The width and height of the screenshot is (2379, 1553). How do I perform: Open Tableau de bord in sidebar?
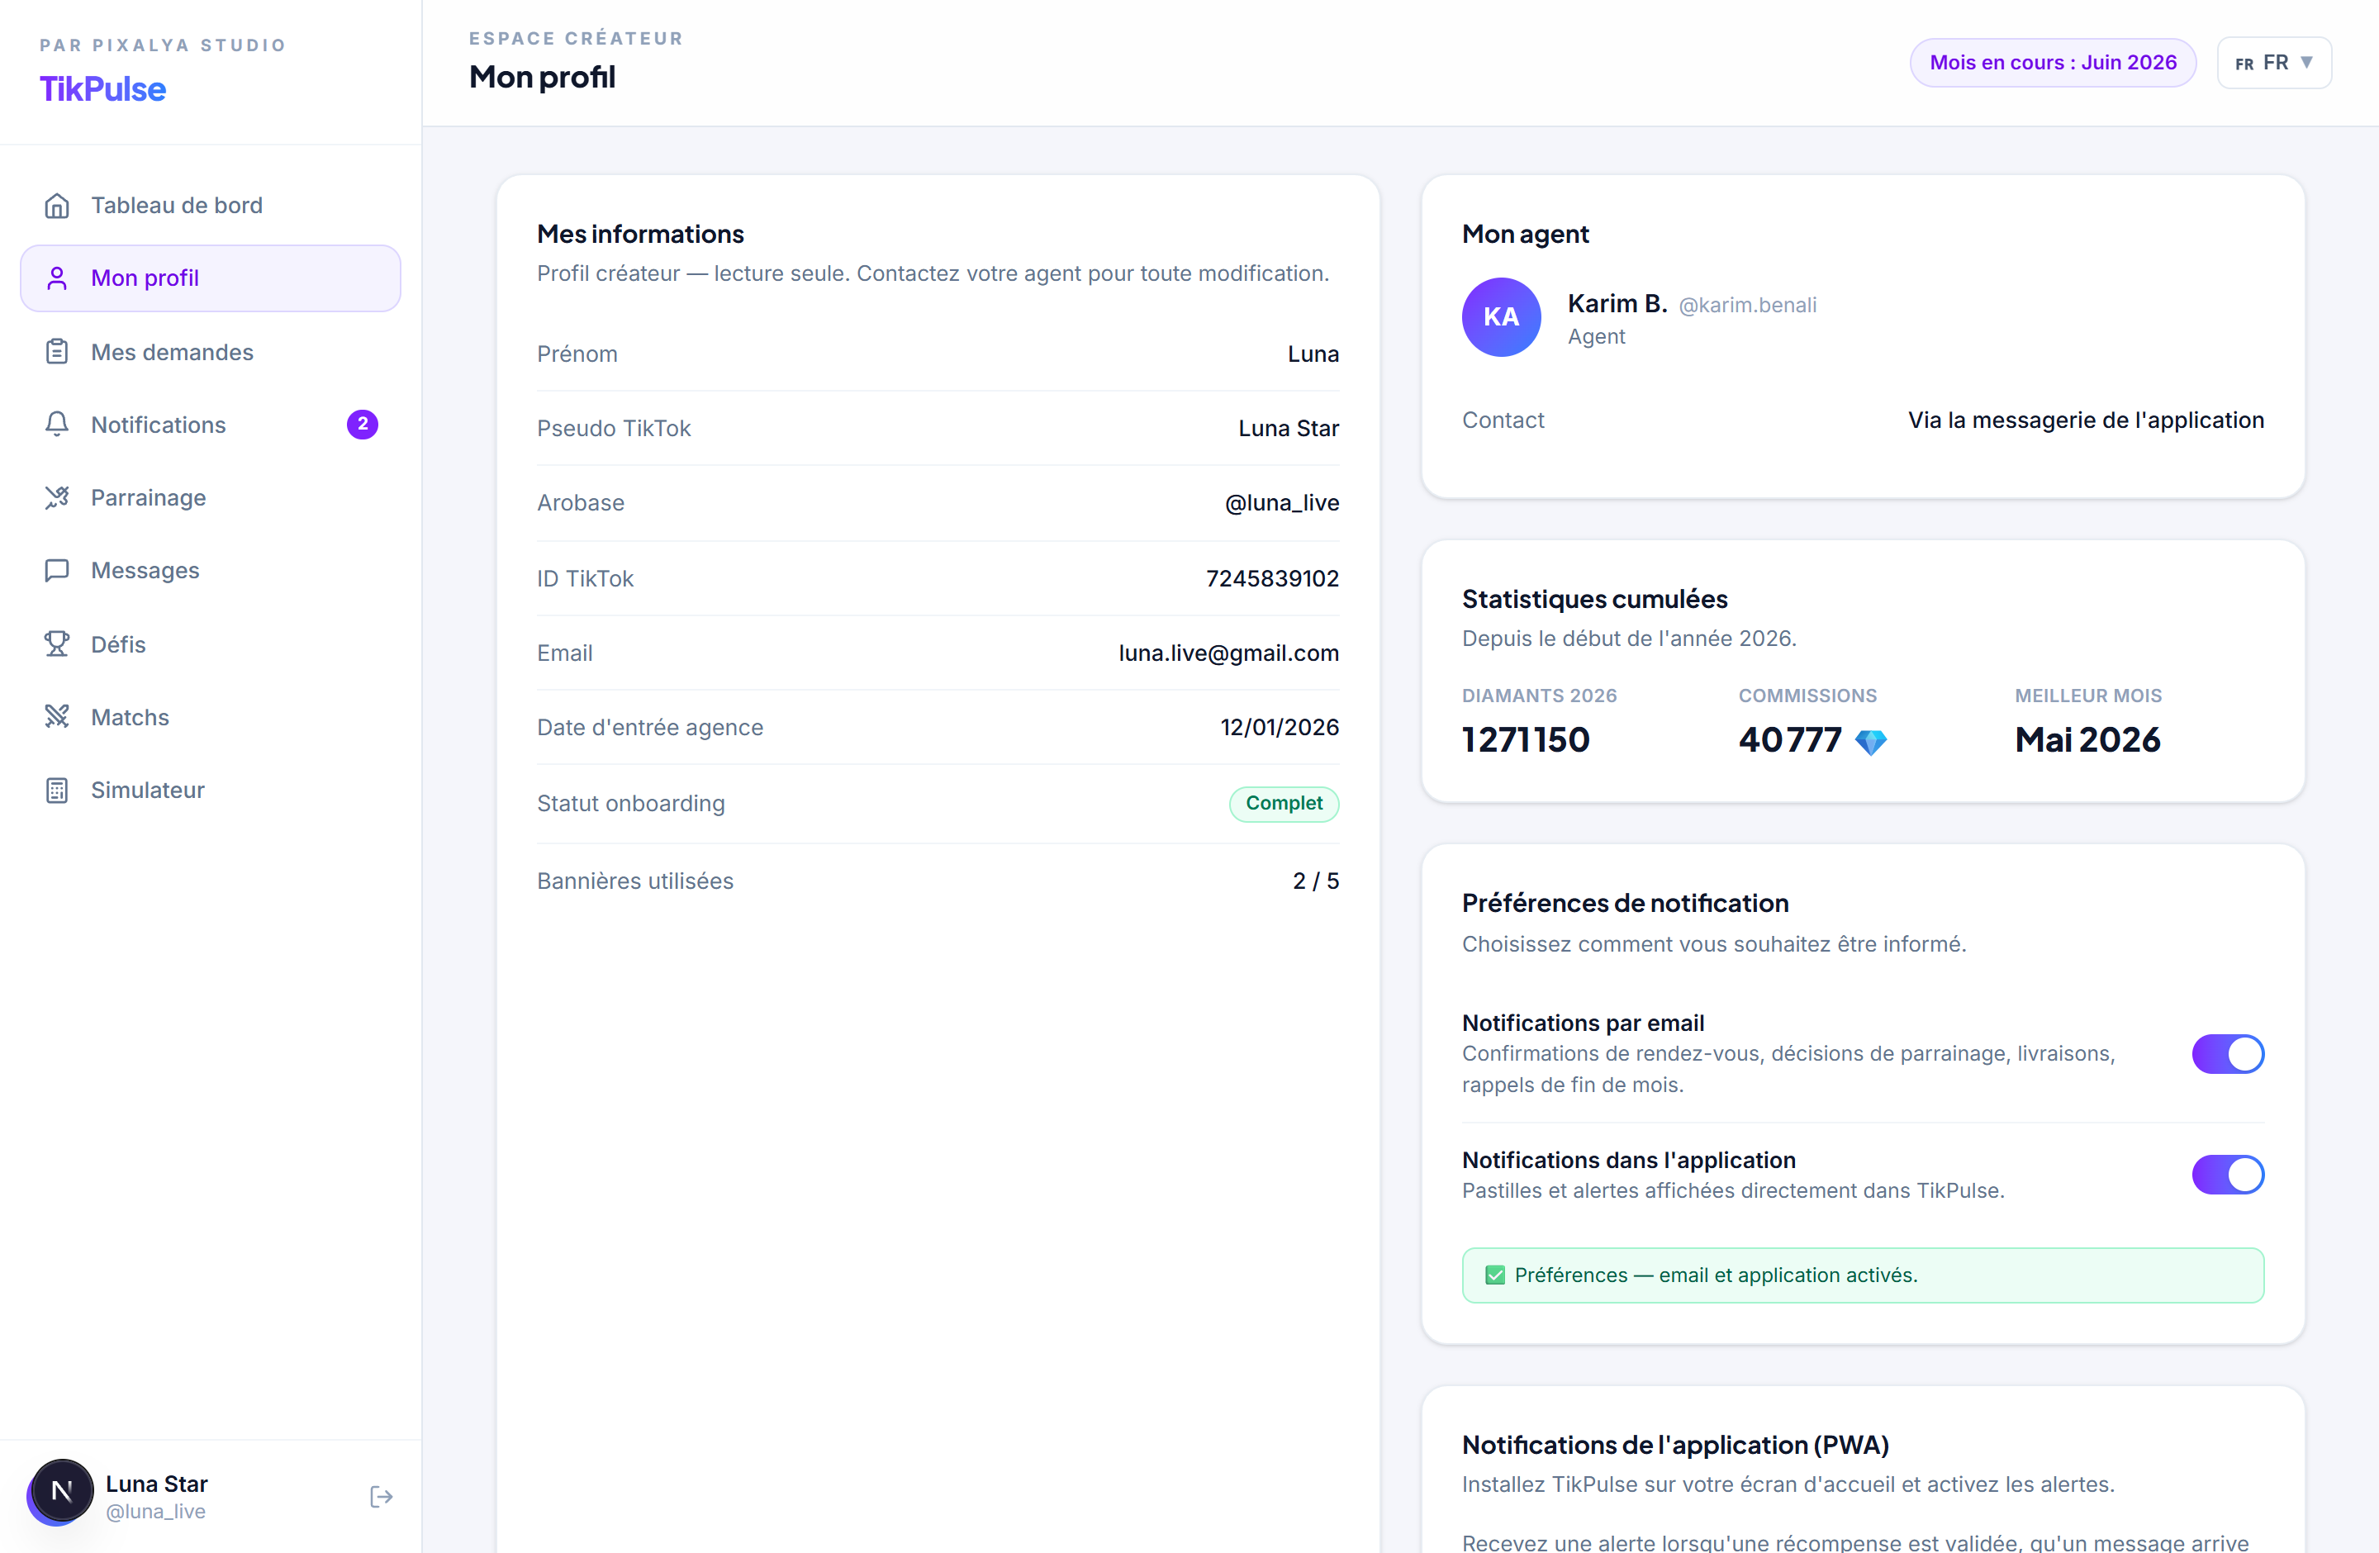pos(210,205)
